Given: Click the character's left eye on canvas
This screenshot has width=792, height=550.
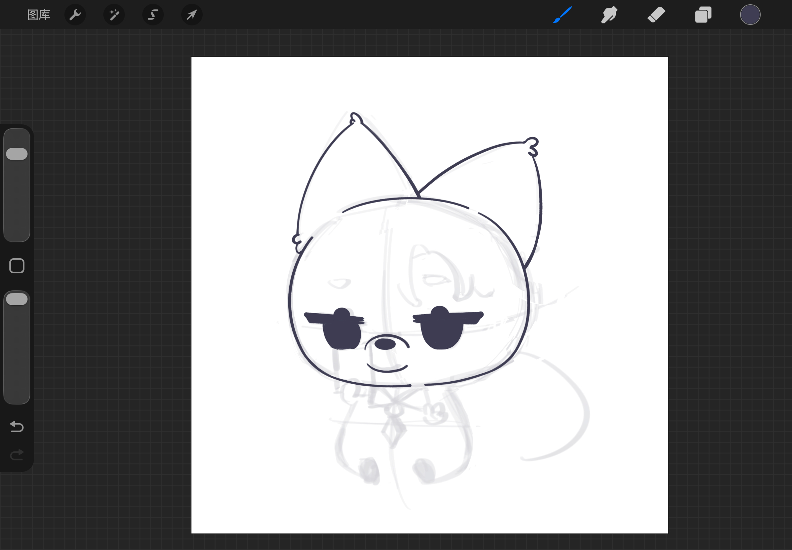Looking at the screenshot, I should [x=341, y=333].
